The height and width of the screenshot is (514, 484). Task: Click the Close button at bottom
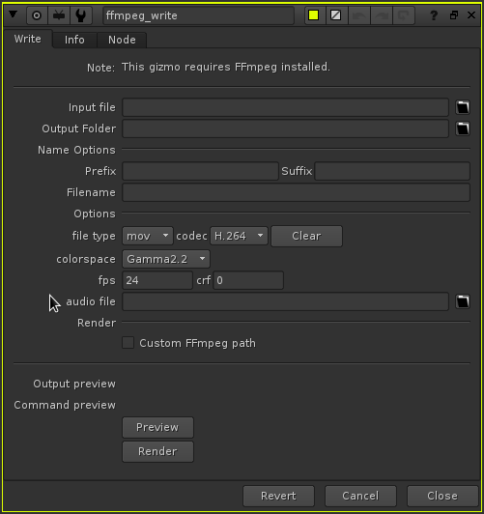[x=442, y=496]
